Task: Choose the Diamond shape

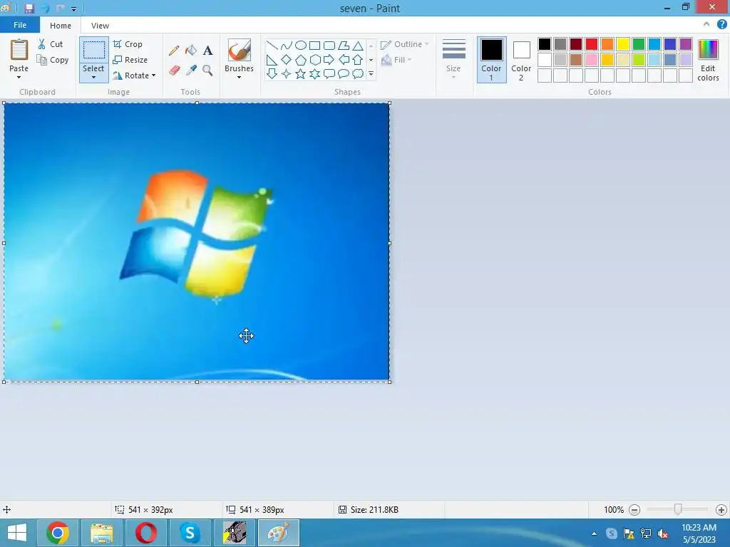Action: tap(287, 60)
